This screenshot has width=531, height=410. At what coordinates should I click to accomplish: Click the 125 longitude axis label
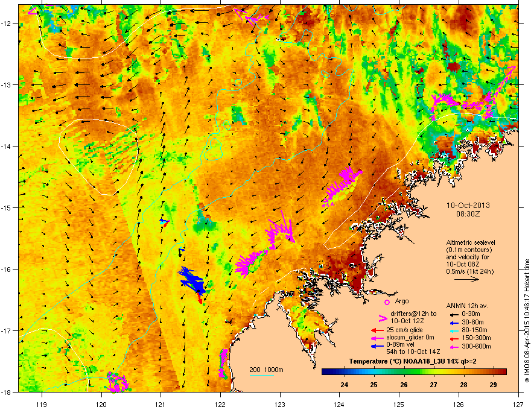click(399, 404)
